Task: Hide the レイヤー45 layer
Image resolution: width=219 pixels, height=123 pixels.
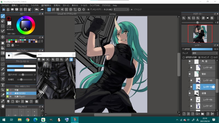Action: [x=191, y=68]
